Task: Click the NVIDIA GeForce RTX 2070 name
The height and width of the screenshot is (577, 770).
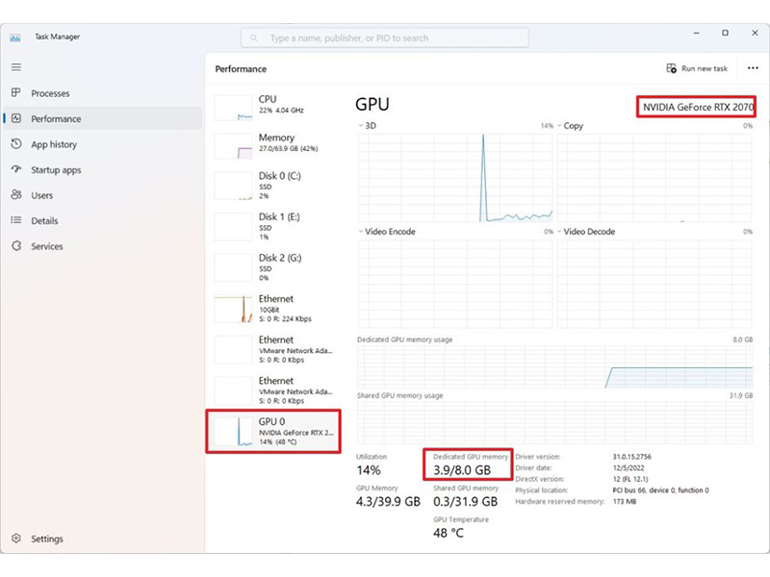Action: (x=698, y=107)
